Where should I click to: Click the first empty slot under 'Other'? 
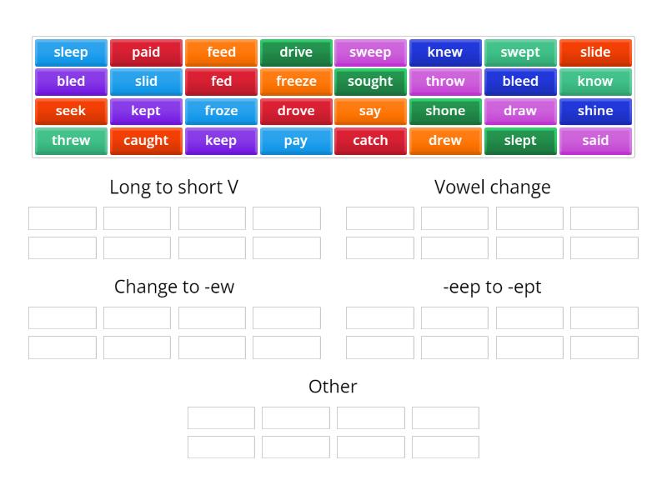tap(221, 417)
